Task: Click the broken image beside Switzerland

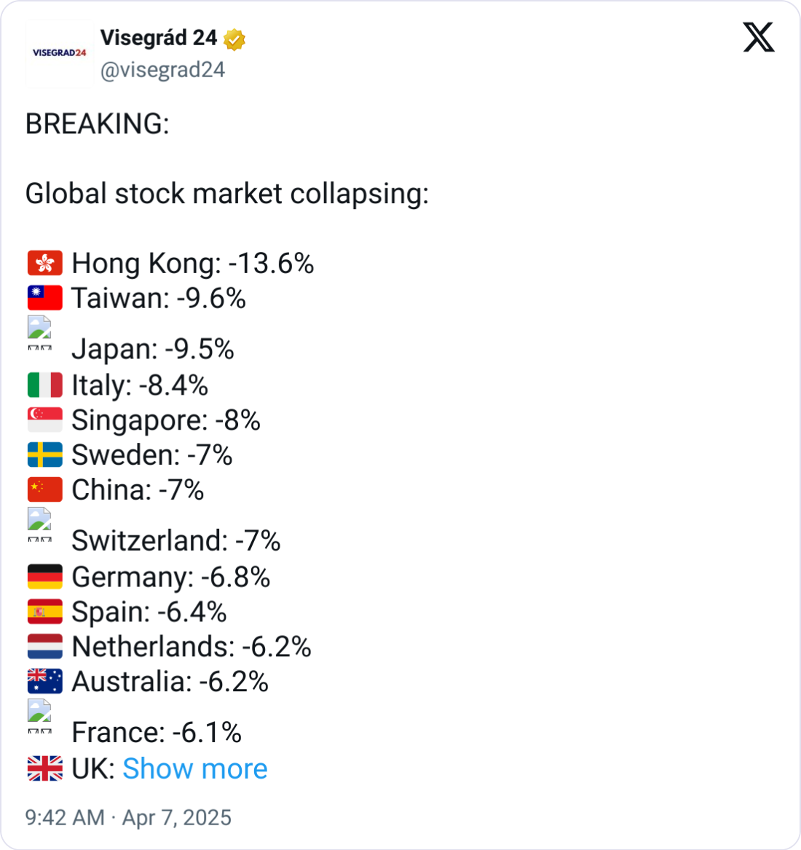Action: coord(40,524)
